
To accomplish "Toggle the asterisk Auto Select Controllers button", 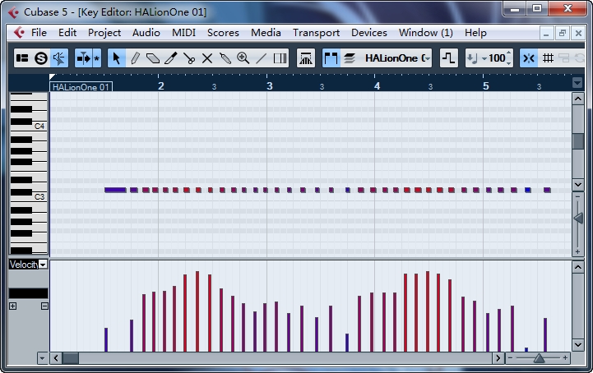I will 97,58.
